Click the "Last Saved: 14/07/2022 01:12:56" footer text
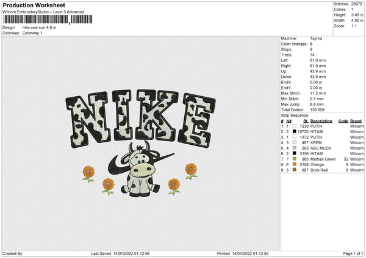366x258 pixels. pyautogui.click(x=120, y=253)
